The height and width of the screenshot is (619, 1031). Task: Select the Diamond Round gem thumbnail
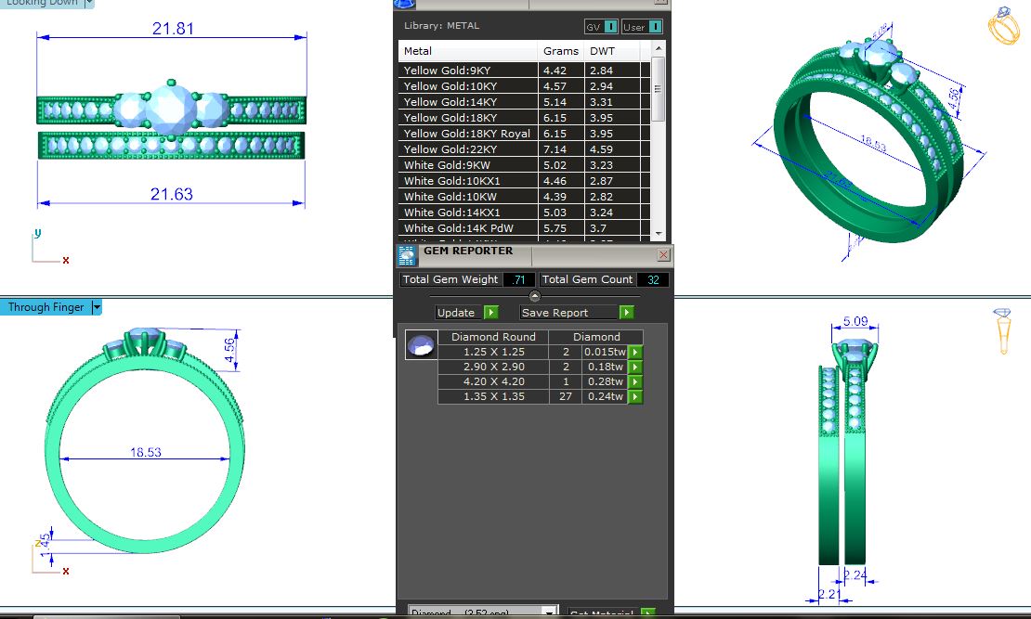point(421,344)
